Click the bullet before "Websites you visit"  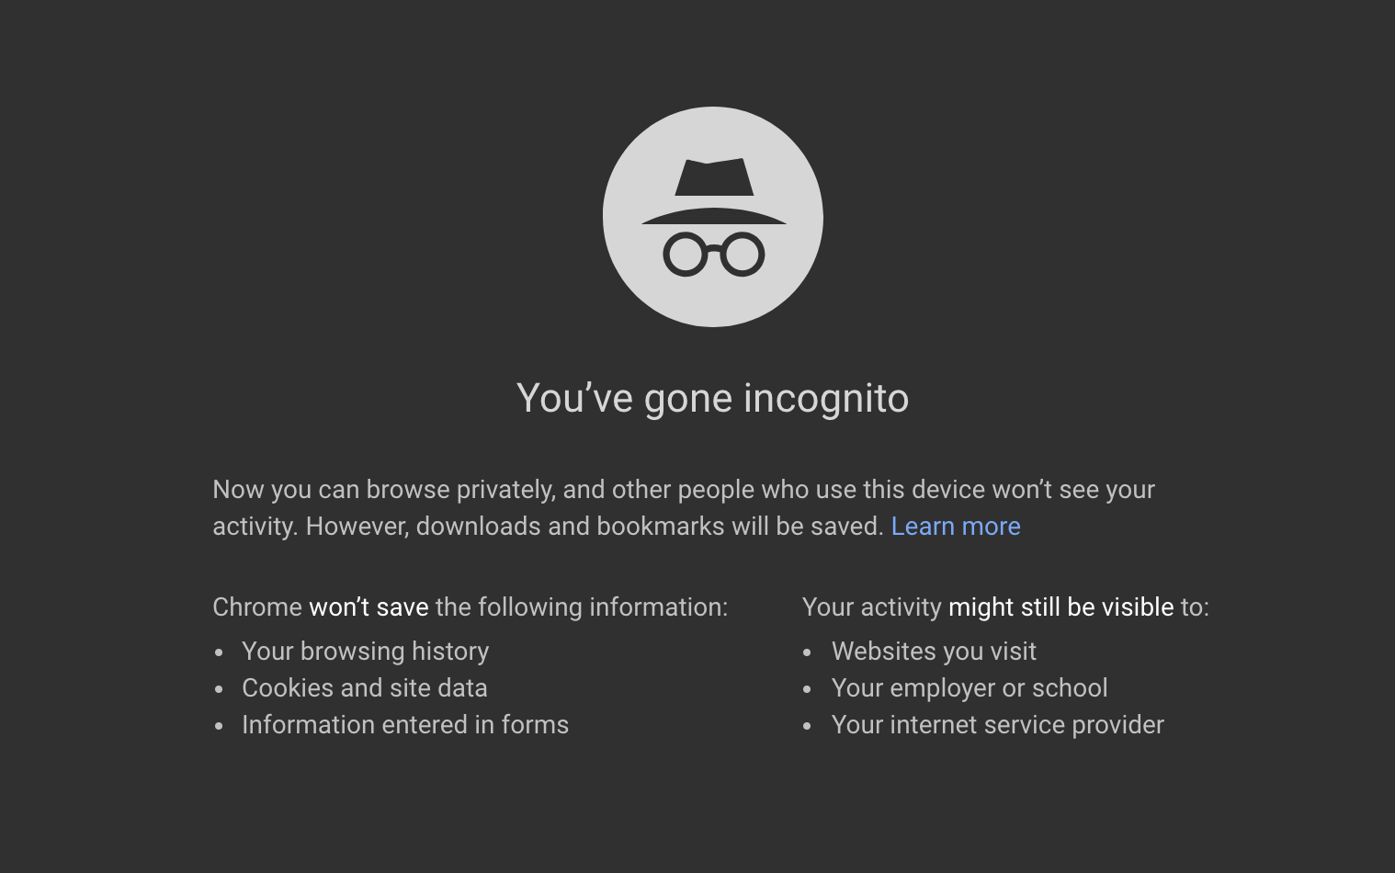click(x=808, y=652)
